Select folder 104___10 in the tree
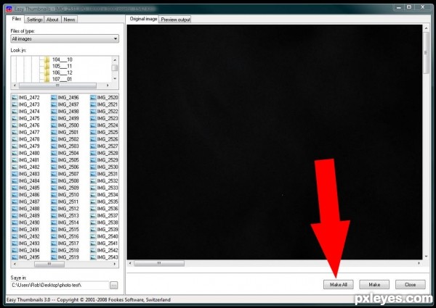The width and height of the screenshot is (436, 308). pos(62,59)
